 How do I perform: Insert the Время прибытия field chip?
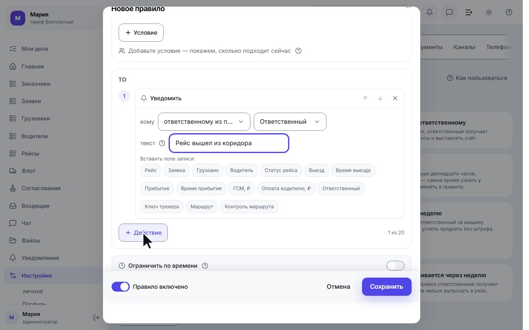click(x=201, y=189)
